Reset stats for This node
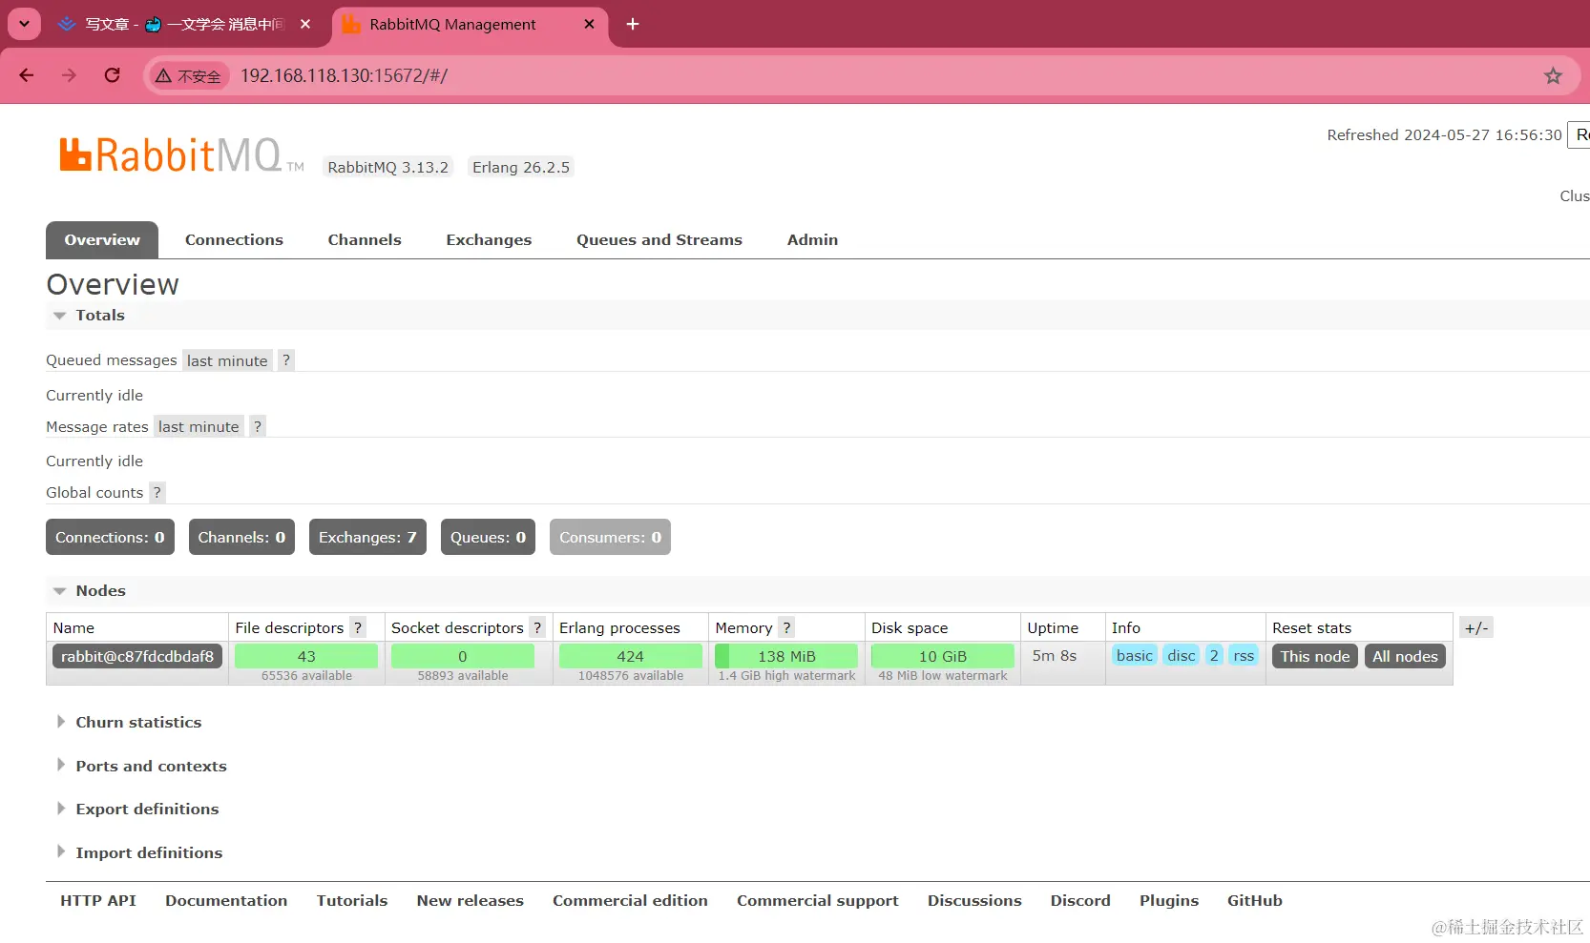This screenshot has width=1590, height=943. [x=1315, y=656]
